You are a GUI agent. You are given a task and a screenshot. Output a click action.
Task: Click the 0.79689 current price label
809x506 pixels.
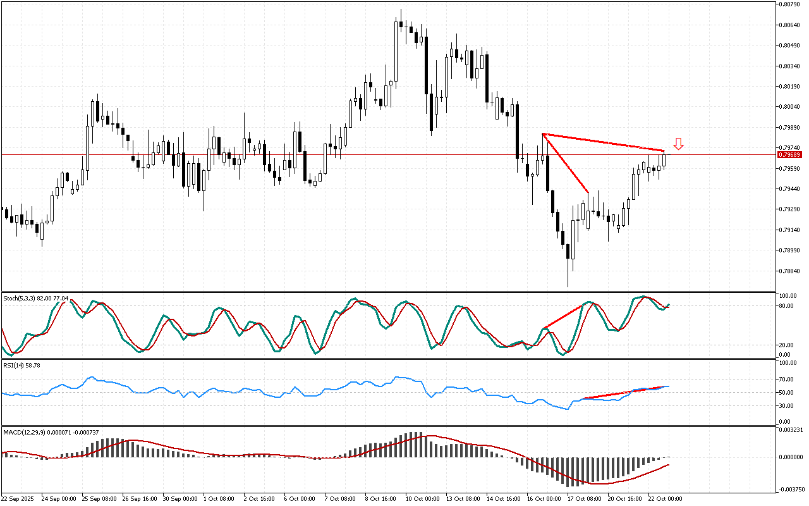click(790, 155)
